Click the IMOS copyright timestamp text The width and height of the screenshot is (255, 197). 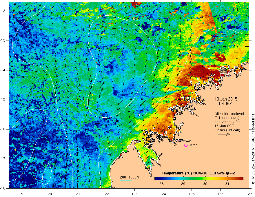pos(253,149)
